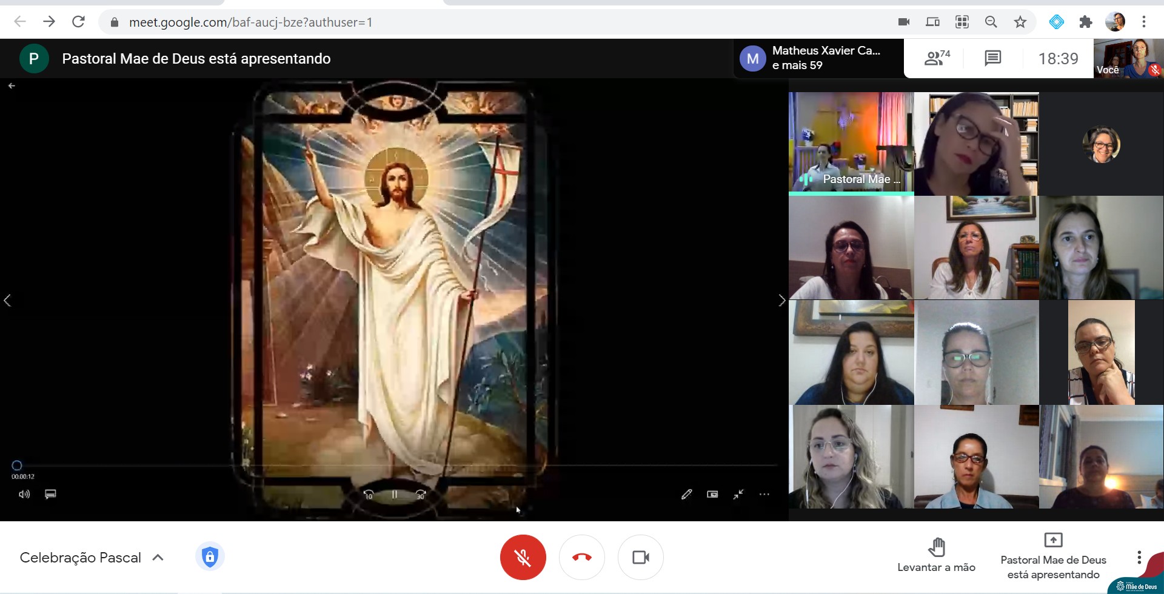The width and height of the screenshot is (1164, 594).
Task: Click Levantar a mão to raise hand
Action: click(936, 554)
